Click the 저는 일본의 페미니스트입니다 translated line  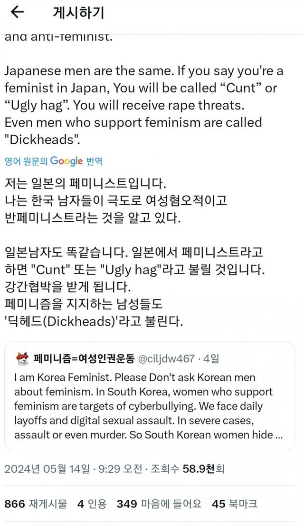tap(85, 184)
